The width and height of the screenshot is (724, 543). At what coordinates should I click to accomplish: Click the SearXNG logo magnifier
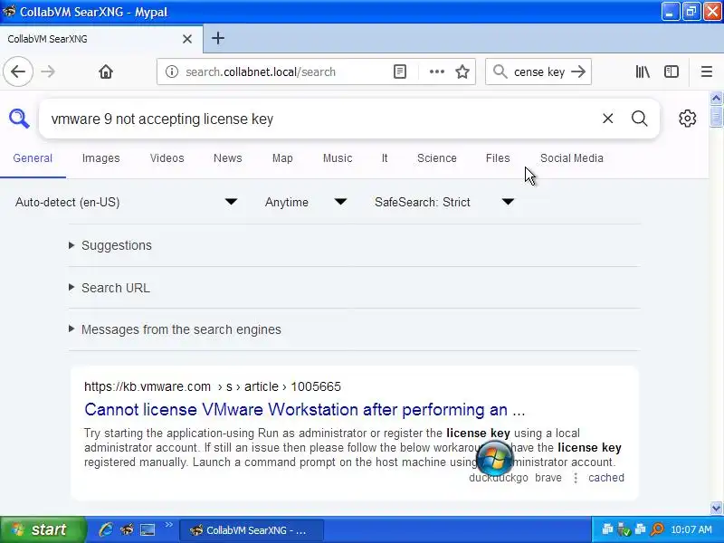19,119
